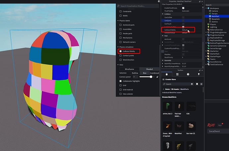Image resolution: width=229 pixels, height=151 pixels.
Task: Toggle the Anchored property checkbox
Action: [x=183, y=39]
